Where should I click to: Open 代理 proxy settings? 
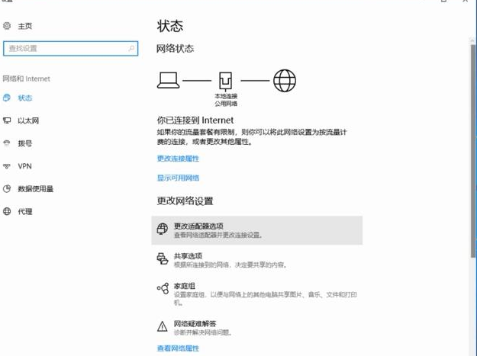point(25,212)
